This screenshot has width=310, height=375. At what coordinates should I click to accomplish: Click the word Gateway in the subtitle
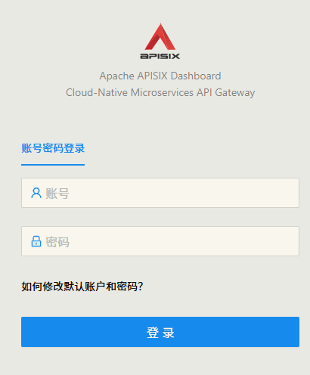click(x=235, y=93)
